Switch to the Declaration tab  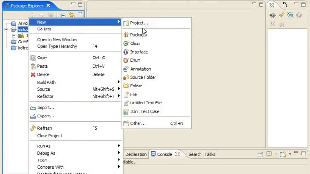click(x=136, y=154)
